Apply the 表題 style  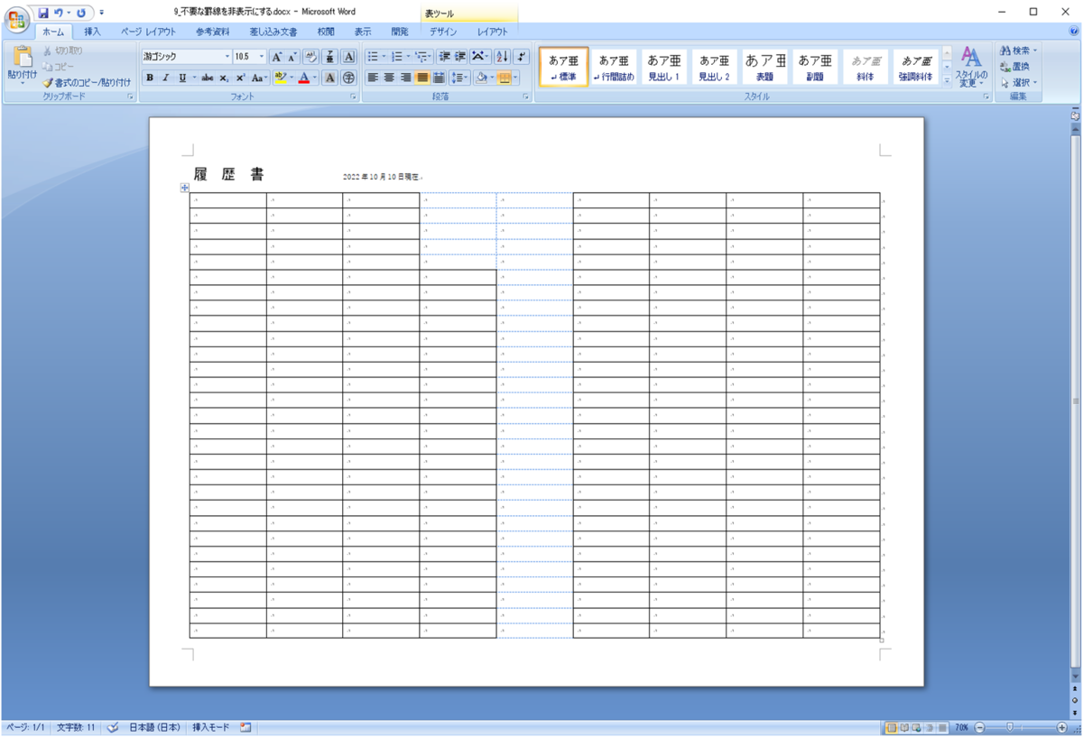coord(765,67)
